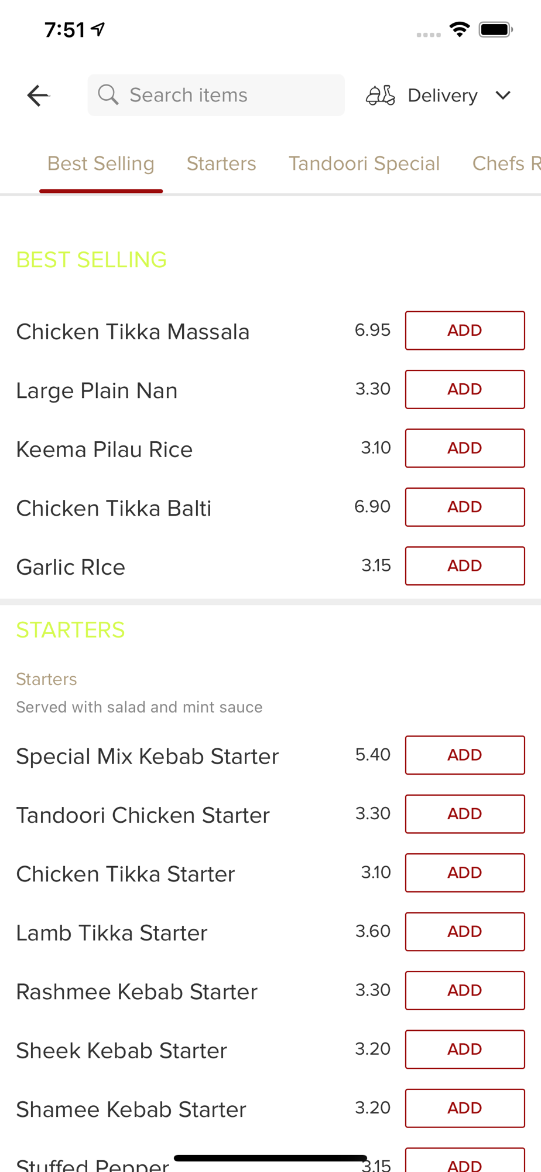
Task: Open the Delivery order type selector
Action: tap(442, 96)
